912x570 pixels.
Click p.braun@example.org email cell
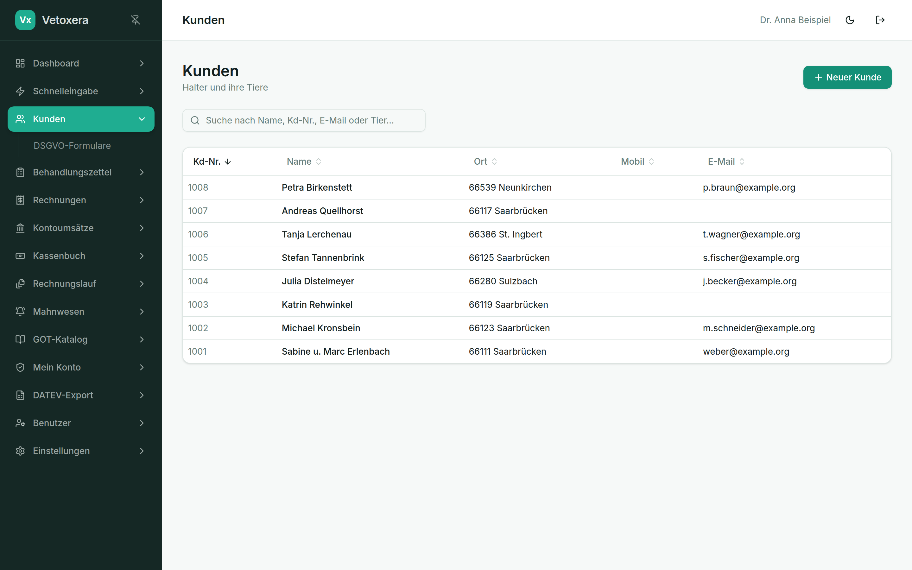coord(749,188)
